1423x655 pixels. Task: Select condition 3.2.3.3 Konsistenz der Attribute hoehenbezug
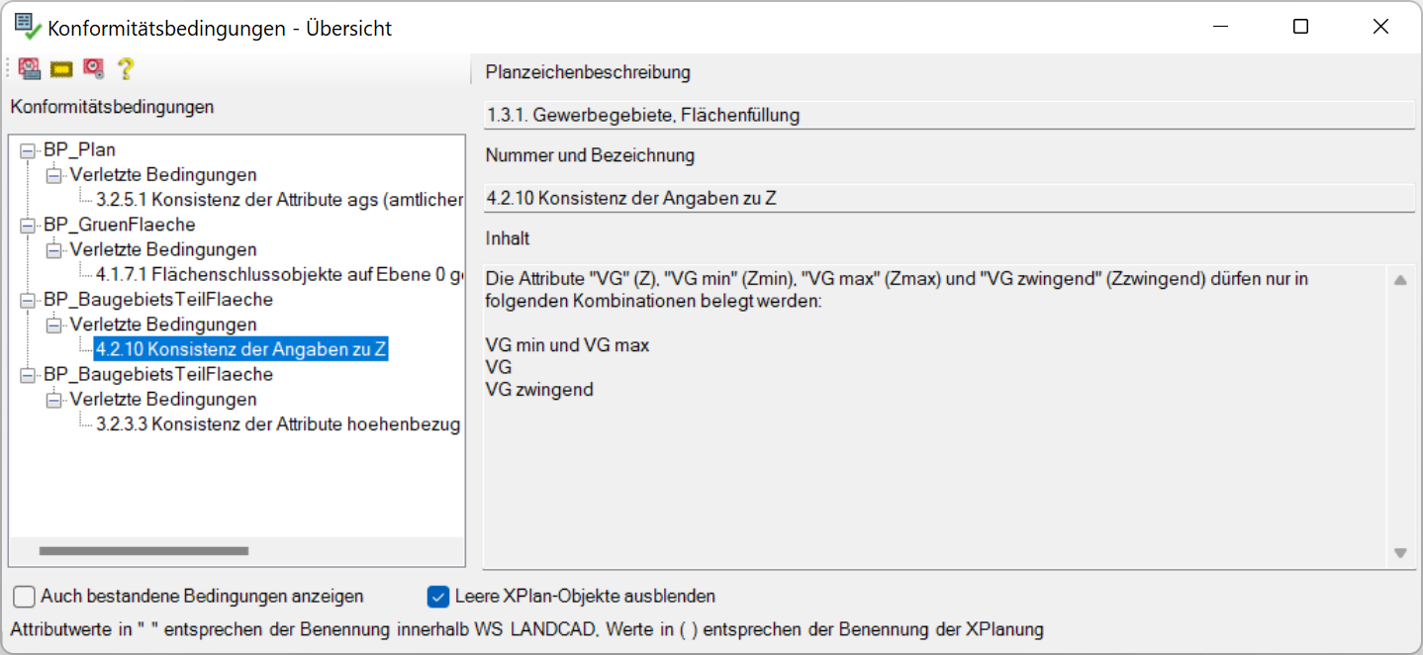pyautogui.click(x=278, y=424)
